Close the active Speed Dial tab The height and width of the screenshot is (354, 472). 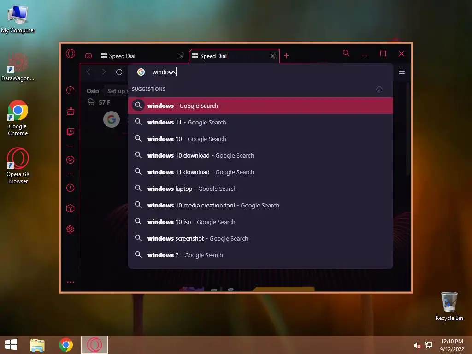273,56
